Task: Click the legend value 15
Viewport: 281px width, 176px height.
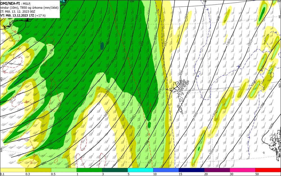Action: point(180,174)
